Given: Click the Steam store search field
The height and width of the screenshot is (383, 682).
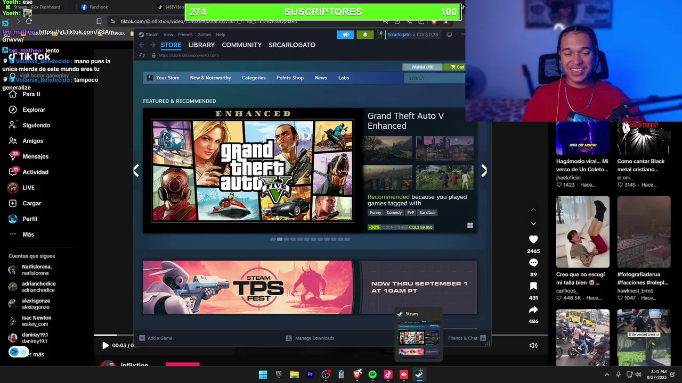Looking at the screenshot, I should [434, 78].
